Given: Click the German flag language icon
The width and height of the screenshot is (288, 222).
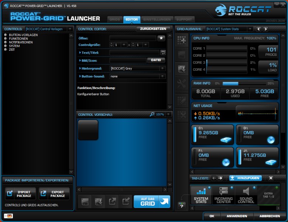Looking at the screenshot, I should [8, 216].
